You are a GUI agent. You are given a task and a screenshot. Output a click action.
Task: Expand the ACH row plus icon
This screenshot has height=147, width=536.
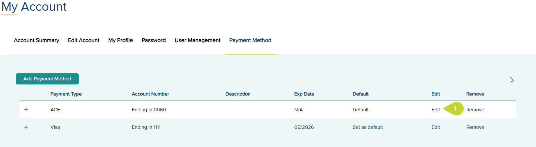(26, 110)
